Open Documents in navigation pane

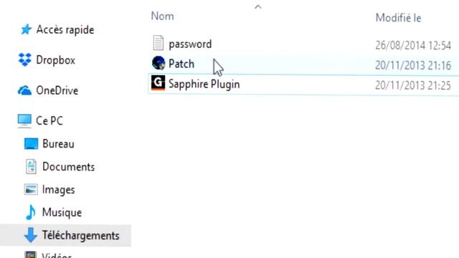coord(60,167)
